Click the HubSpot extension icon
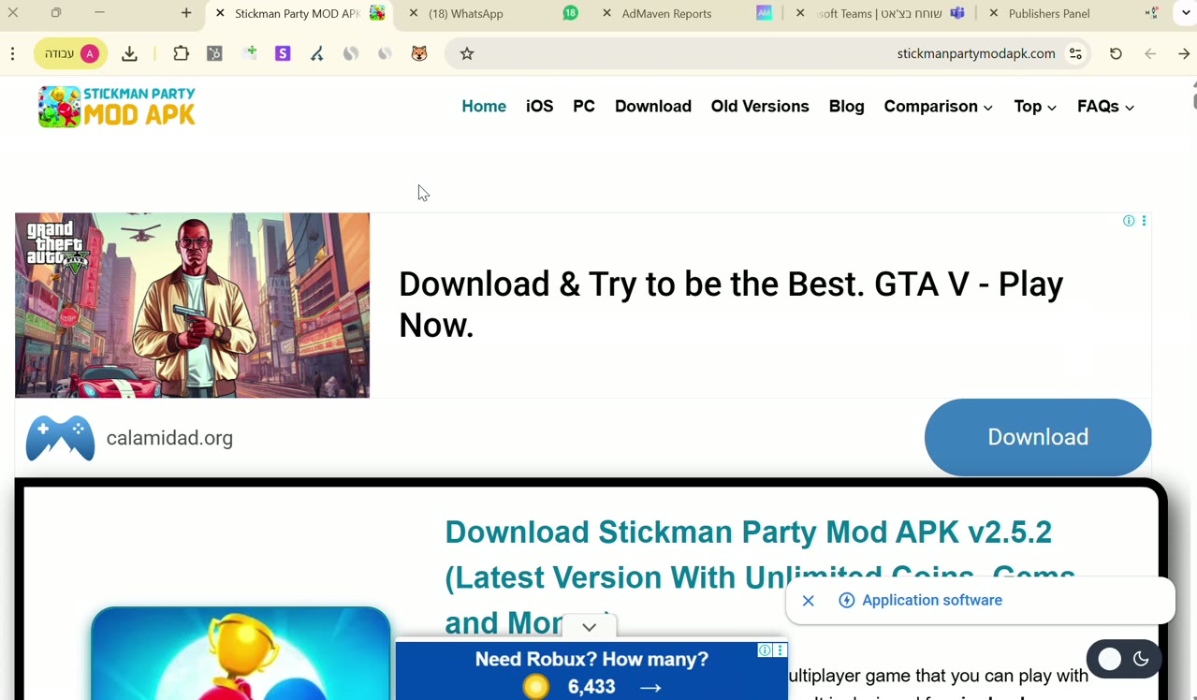The image size is (1197, 700). 215,54
